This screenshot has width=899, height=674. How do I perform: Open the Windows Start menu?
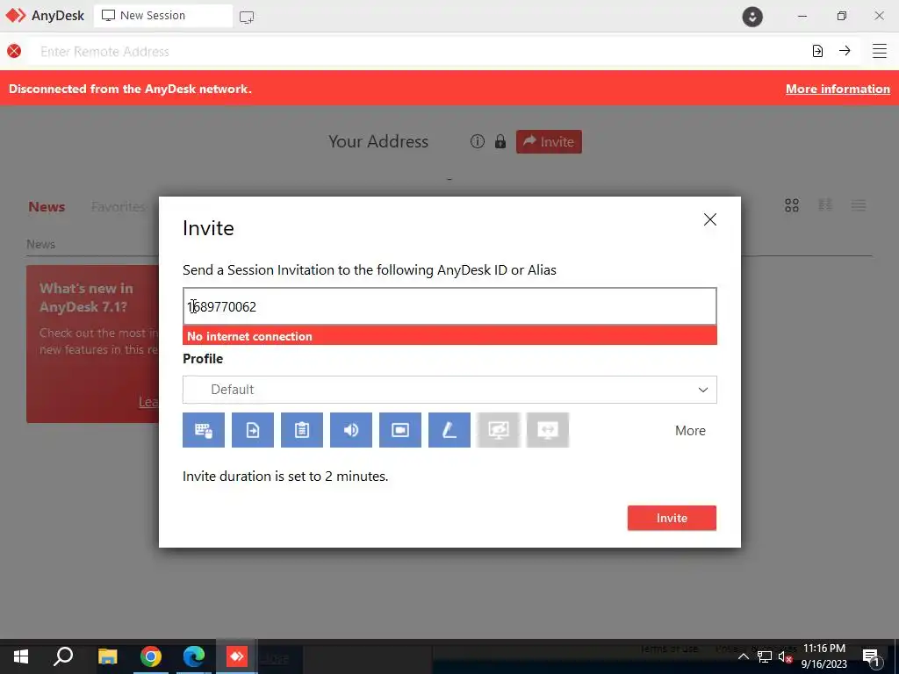(x=21, y=656)
